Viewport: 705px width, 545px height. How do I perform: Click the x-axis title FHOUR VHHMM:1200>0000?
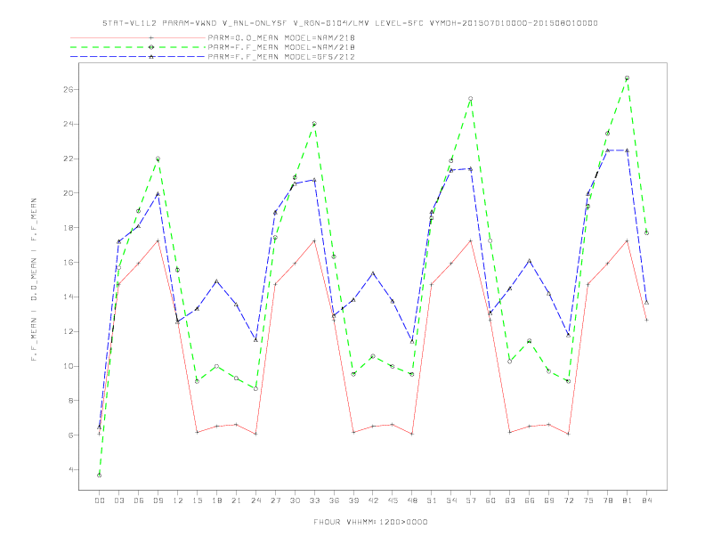click(x=370, y=522)
